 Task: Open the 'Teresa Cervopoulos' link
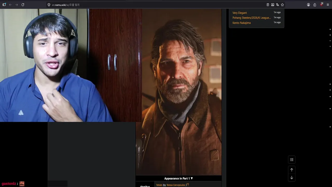point(176,185)
